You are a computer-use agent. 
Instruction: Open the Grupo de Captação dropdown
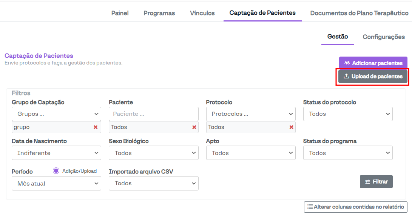tap(56, 114)
